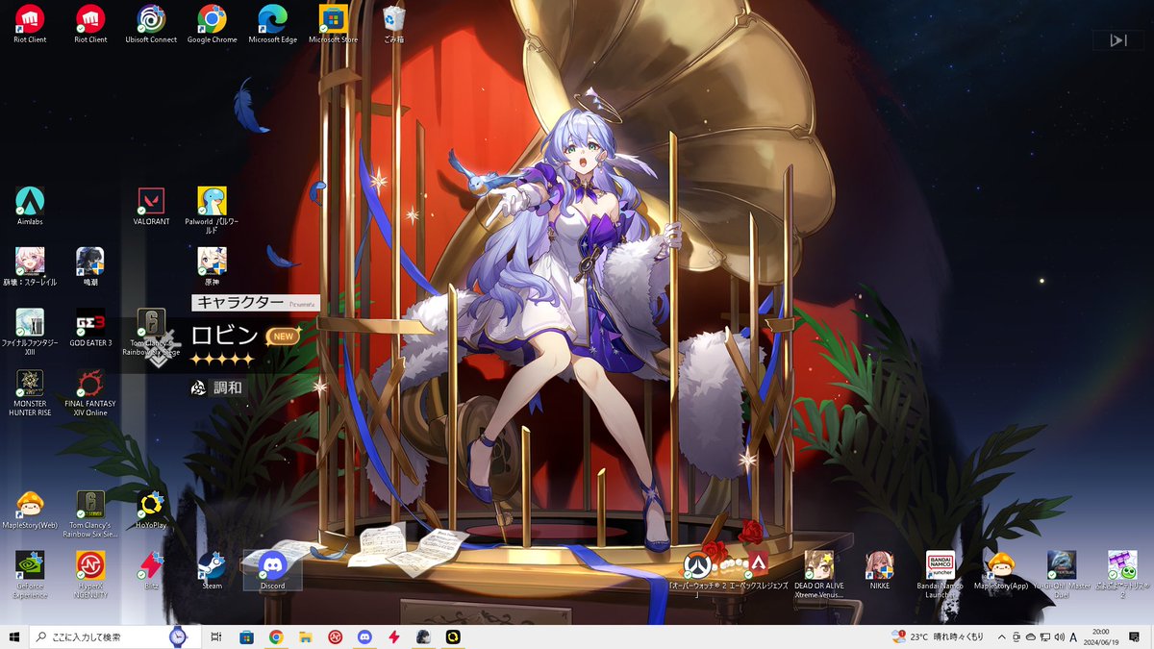Select the MapleStory(App) desktop icon
Screen dimensions: 1154x649
point(1001,570)
